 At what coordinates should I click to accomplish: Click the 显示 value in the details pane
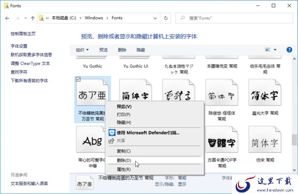182,184
